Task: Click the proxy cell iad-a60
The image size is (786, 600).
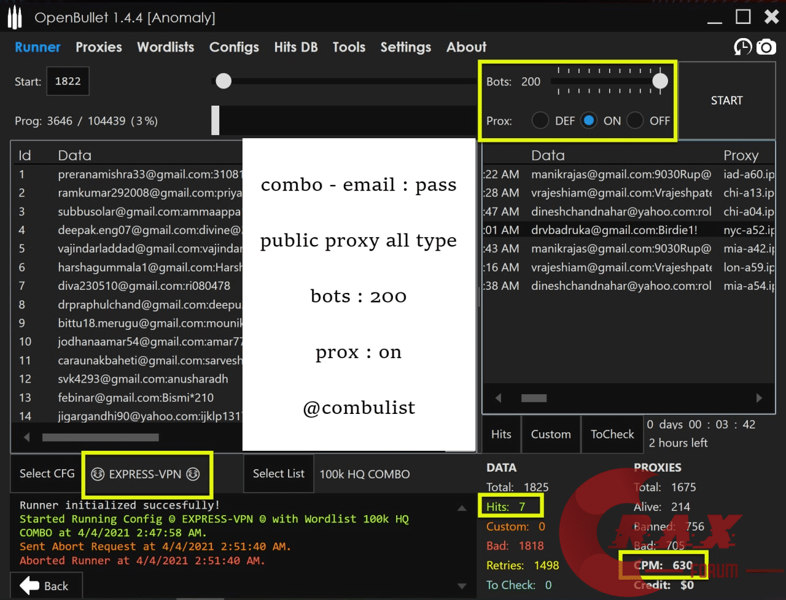Action: pos(749,174)
